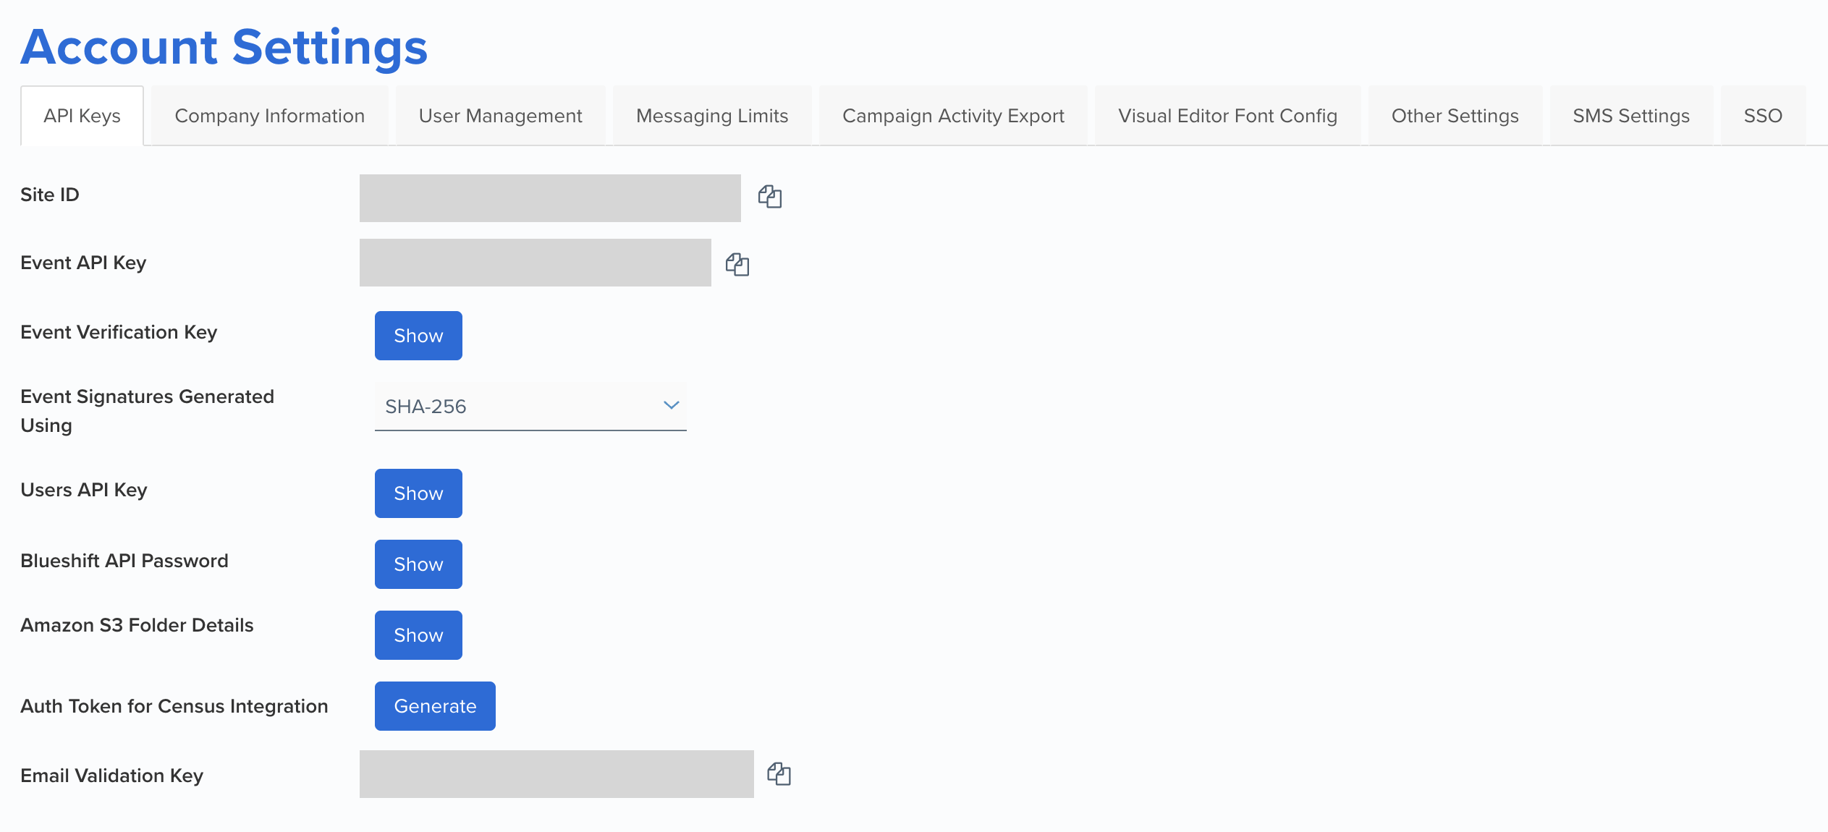Show the Blueshift API Password
Image resolution: width=1828 pixels, height=832 pixels.
click(x=418, y=564)
